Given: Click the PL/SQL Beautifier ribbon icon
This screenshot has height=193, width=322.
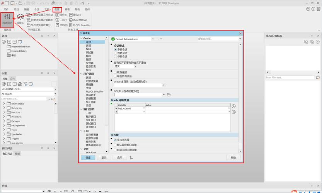Looking at the screenshot, I should 71,25.
